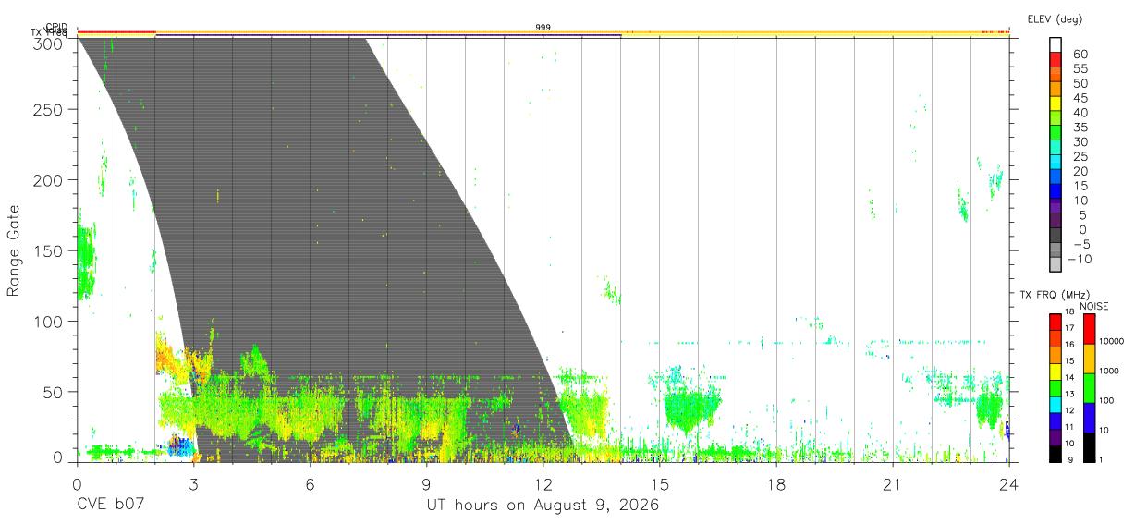
Task: Click 'UT hours on August 9, 2026' label
Action: 543,506
